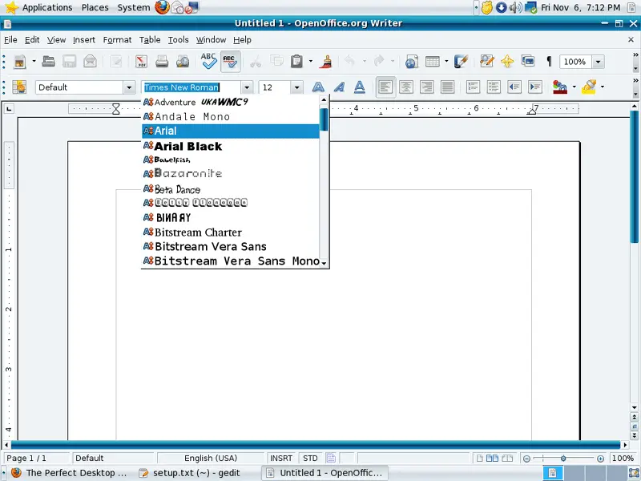Open the 100% zoom dropdown arrow

click(x=598, y=62)
